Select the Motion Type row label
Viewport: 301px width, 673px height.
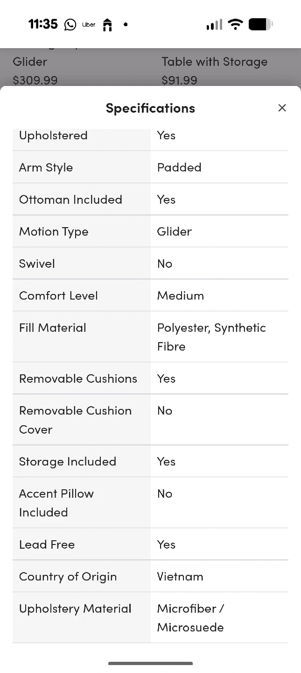tap(54, 231)
